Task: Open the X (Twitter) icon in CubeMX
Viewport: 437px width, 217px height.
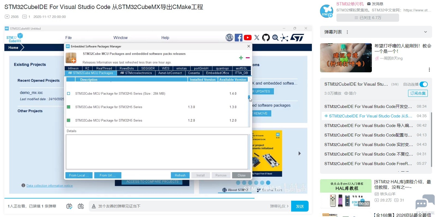Action: pos(257,38)
